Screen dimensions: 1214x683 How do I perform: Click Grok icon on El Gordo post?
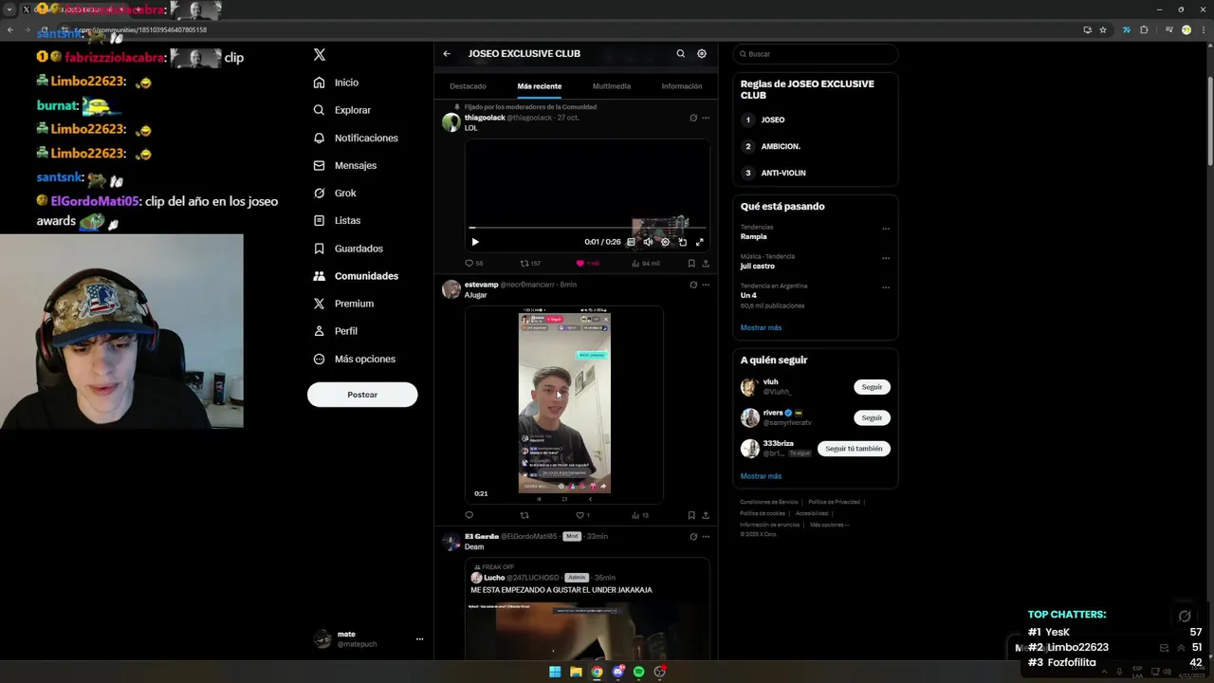click(x=693, y=536)
